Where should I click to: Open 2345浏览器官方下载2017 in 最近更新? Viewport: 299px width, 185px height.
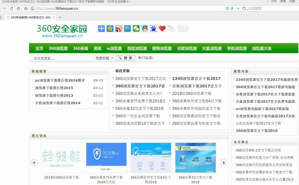[x=196, y=78]
